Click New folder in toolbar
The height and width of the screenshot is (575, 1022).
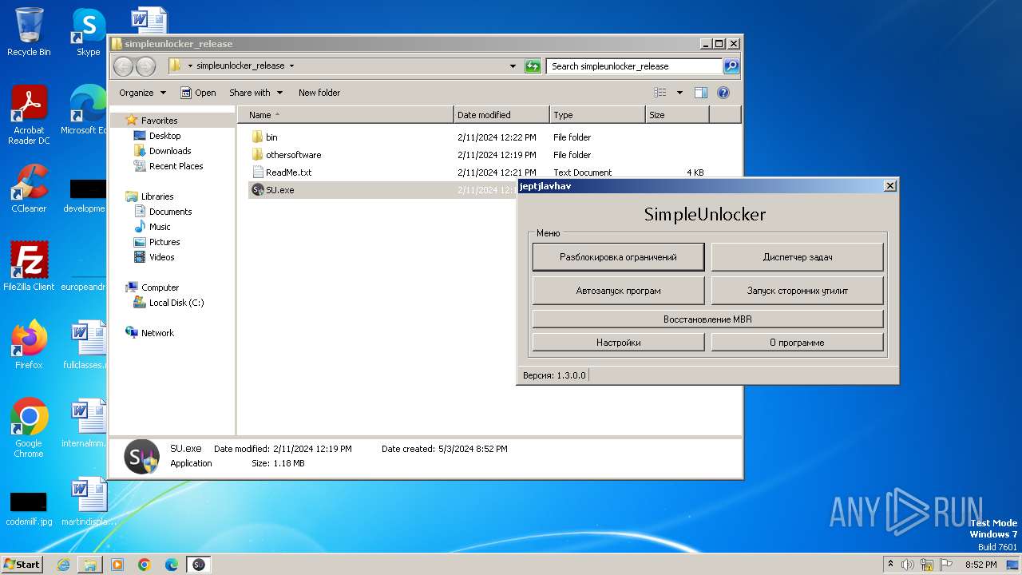pos(319,93)
